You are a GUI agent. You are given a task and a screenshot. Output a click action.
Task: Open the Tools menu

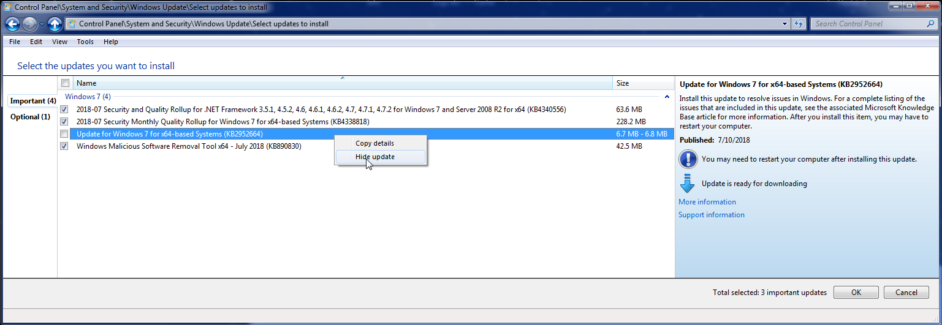tap(85, 42)
